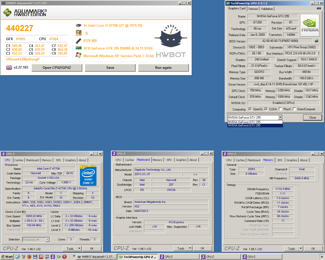Toggle the PhysX checkbox

click(280, 109)
